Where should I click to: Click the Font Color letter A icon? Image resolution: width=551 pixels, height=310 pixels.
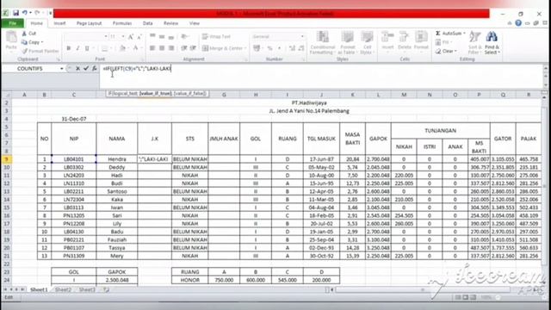click(x=135, y=48)
